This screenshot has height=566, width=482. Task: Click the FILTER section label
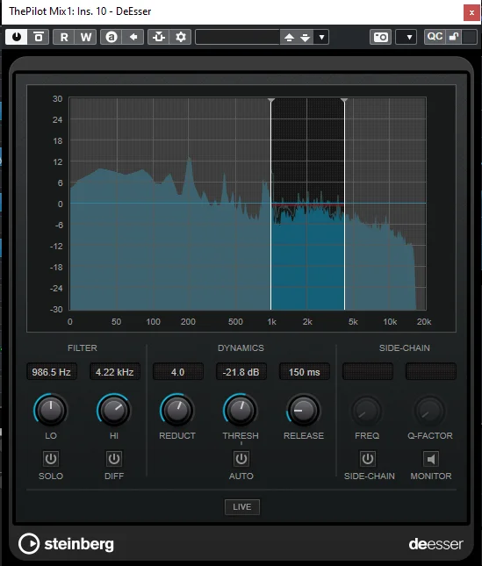(x=83, y=348)
